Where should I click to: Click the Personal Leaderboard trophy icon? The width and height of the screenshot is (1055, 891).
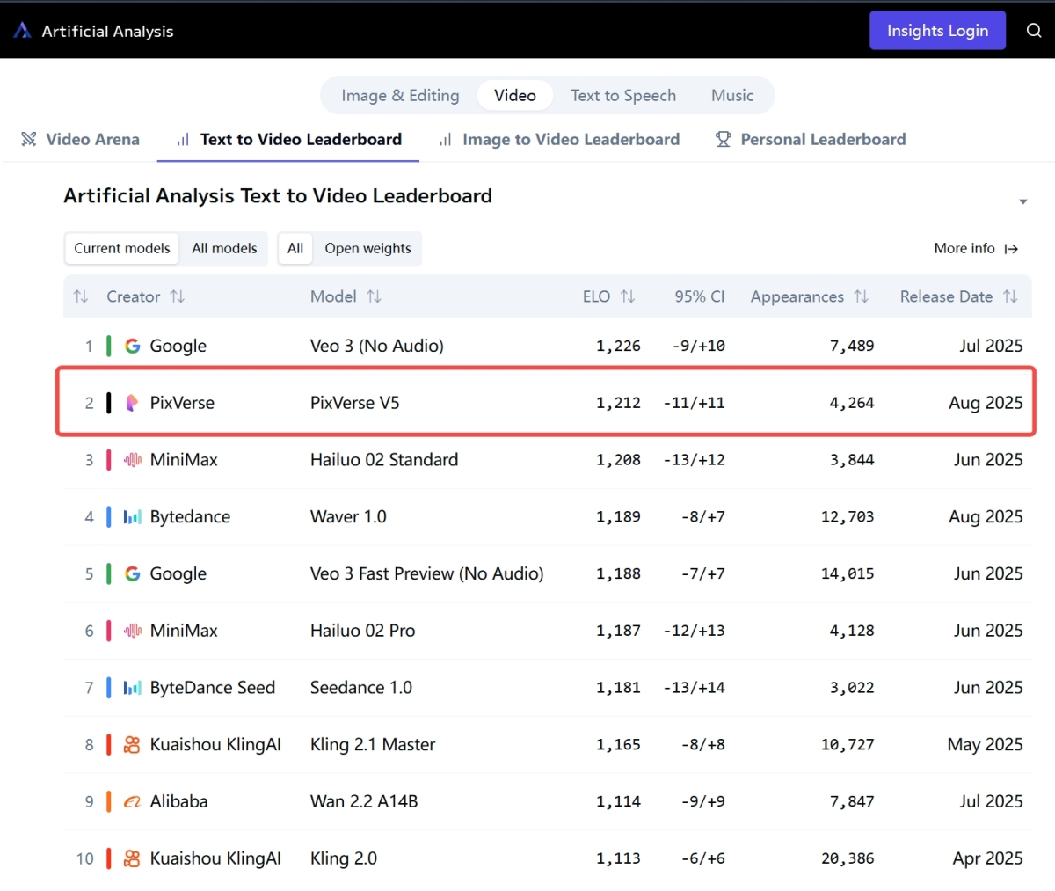pos(724,139)
